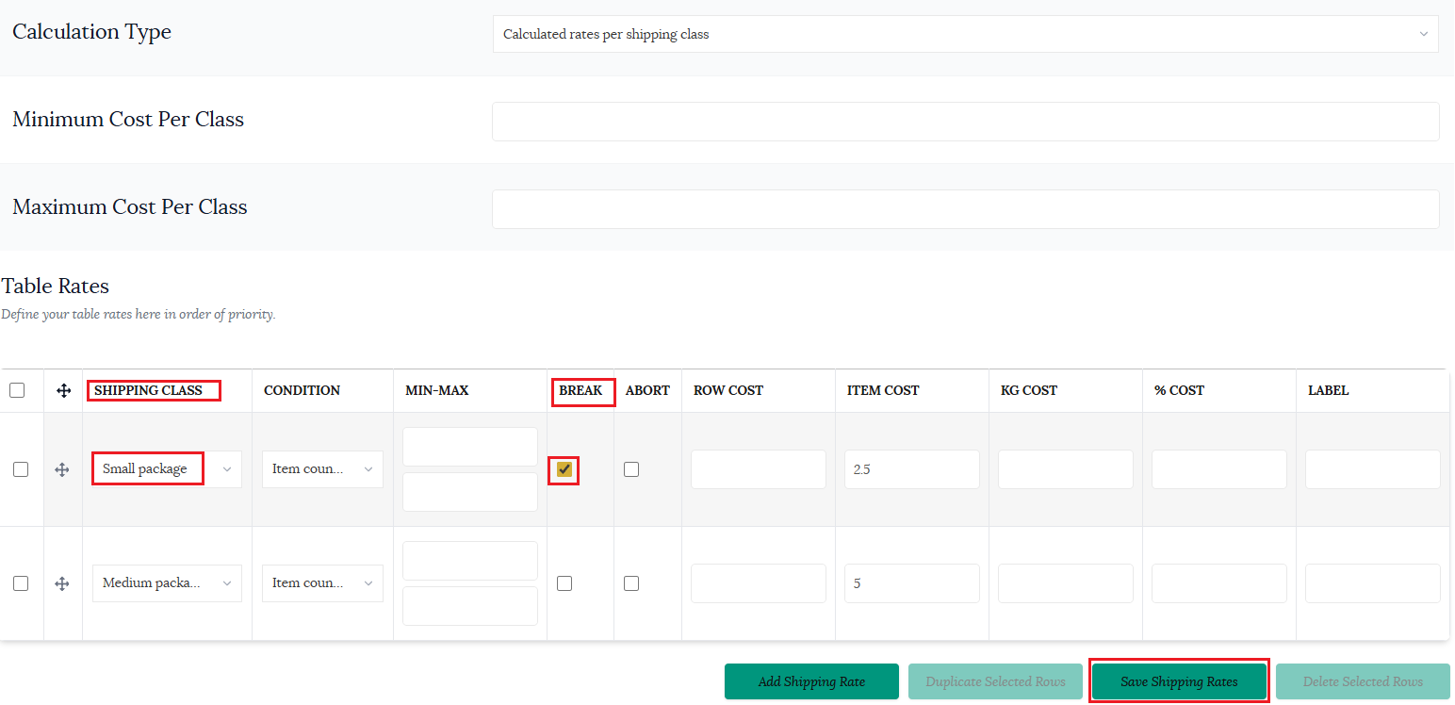Screen dimensions: 1455x705
Task: Enable Break for Medium package row
Action: click(x=564, y=583)
